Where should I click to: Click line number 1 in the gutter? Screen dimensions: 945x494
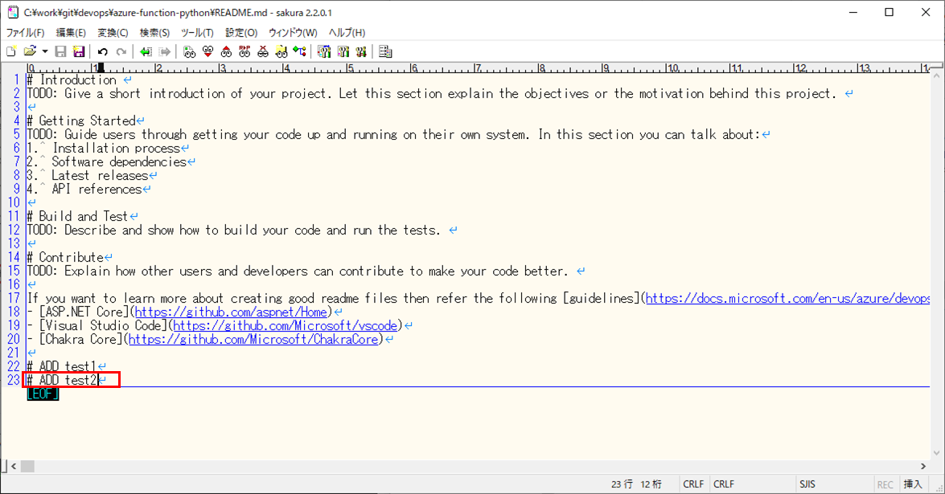click(x=16, y=80)
